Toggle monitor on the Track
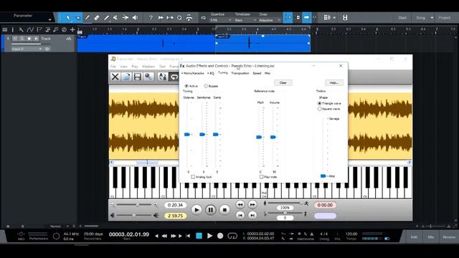Viewport: 459px width, 258px height. click(x=36, y=39)
